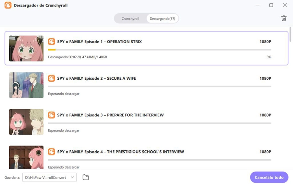Click the 'Descargador de Crunchyroll' window title
This screenshot has height=185, width=293.
tap(40, 5)
